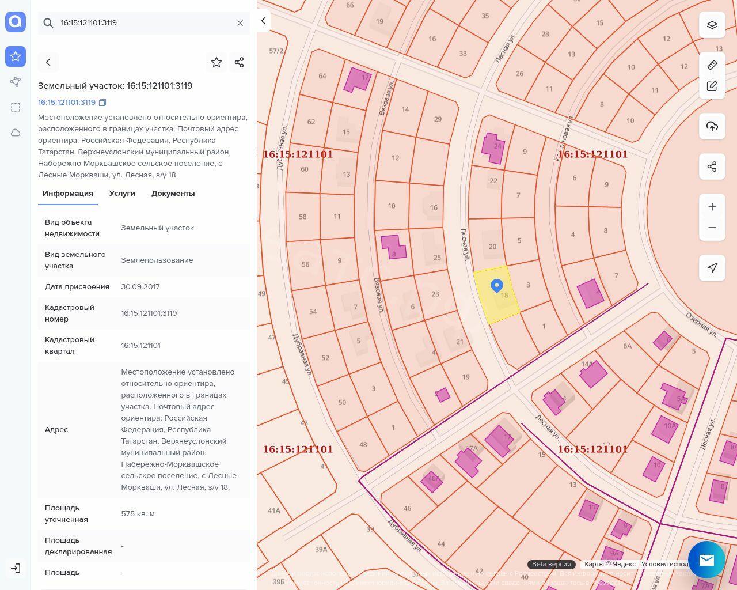Open the blue mail chat button
737x590 pixels.
pyautogui.click(x=706, y=559)
